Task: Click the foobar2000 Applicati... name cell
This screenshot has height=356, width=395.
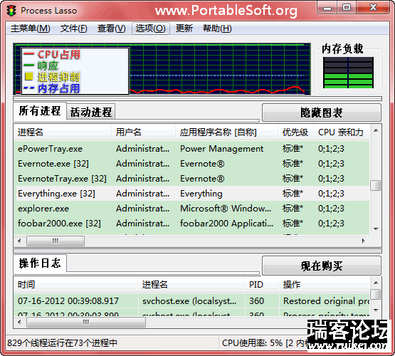Action: click(x=226, y=224)
